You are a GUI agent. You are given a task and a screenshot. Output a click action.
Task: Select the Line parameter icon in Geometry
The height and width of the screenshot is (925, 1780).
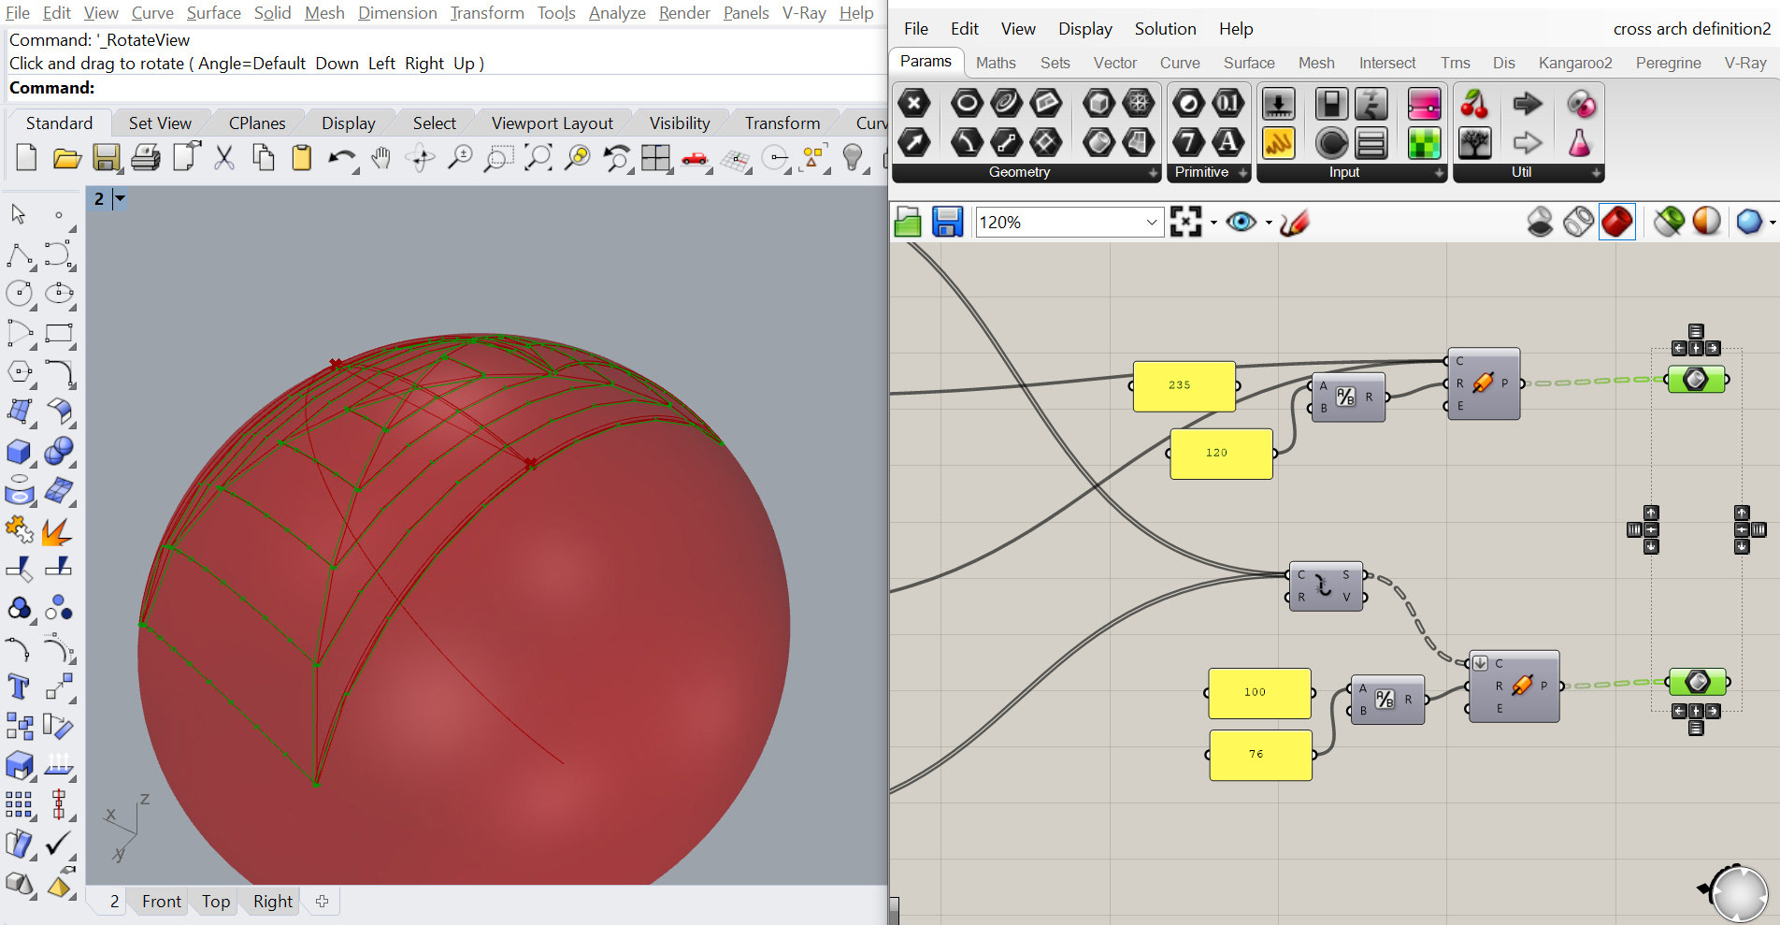tap(1006, 142)
